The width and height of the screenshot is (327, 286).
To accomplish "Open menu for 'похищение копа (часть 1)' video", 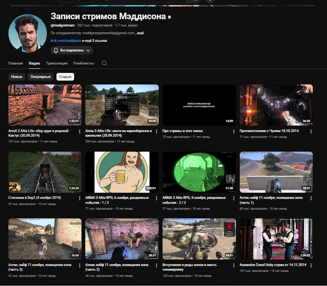I will (x=311, y=198).
